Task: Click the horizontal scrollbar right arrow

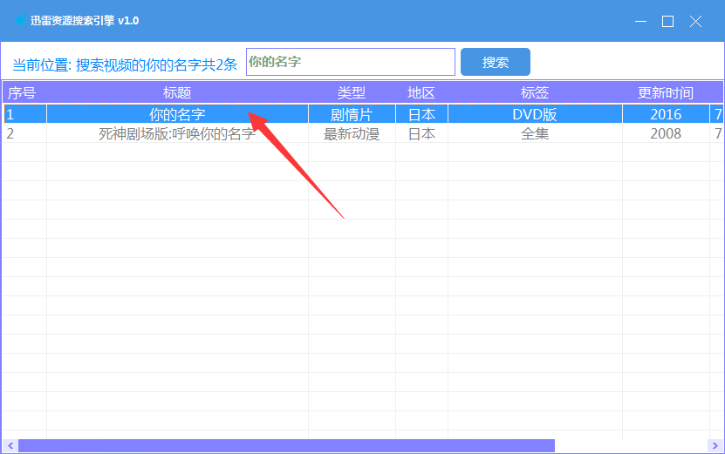Action: coord(715,445)
